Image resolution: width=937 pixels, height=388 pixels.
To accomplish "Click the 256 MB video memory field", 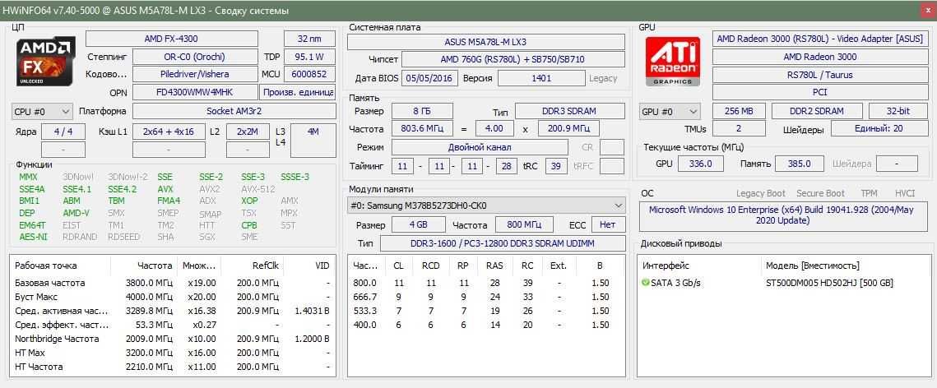I will [x=739, y=112].
